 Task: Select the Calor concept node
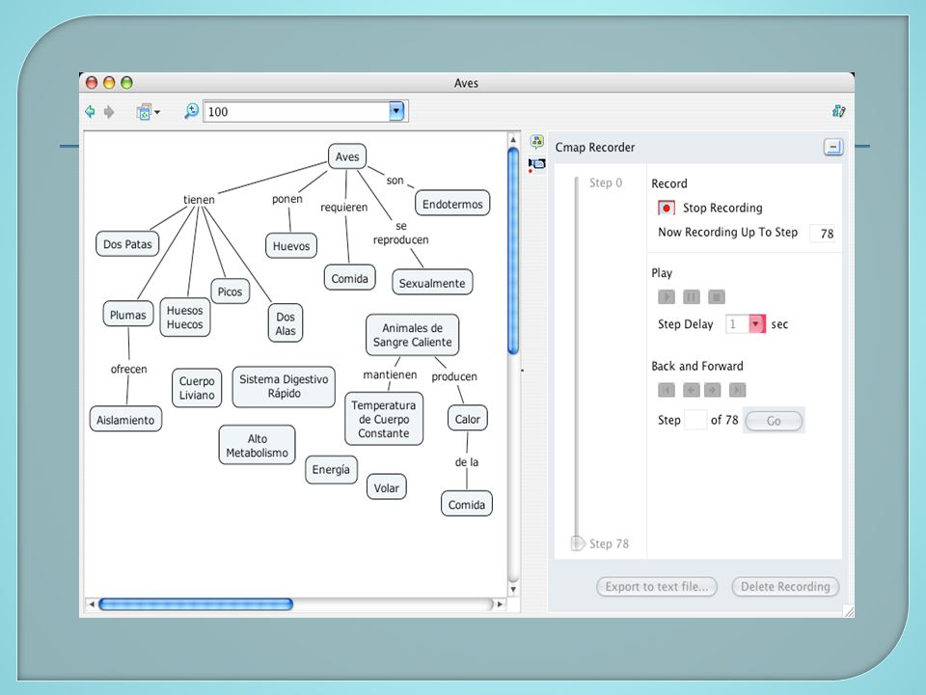pyautogui.click(x=467, y=419)
